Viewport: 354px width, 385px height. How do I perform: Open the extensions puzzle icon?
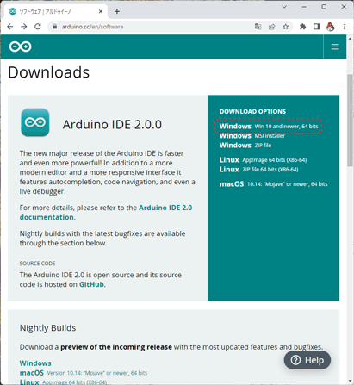[x=302, y=27]
